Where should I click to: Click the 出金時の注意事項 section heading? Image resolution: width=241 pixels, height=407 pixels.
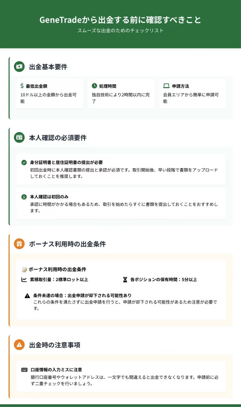pos(54,345)
